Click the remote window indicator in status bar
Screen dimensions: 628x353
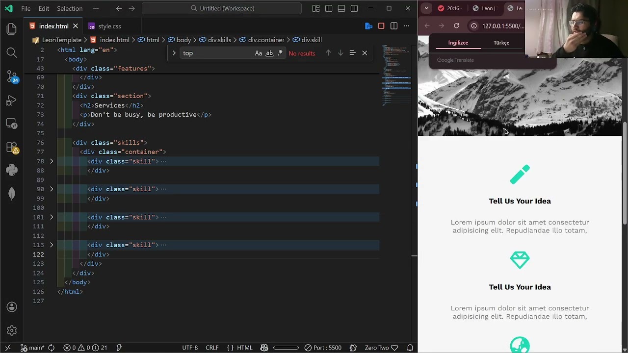point(8,348)
